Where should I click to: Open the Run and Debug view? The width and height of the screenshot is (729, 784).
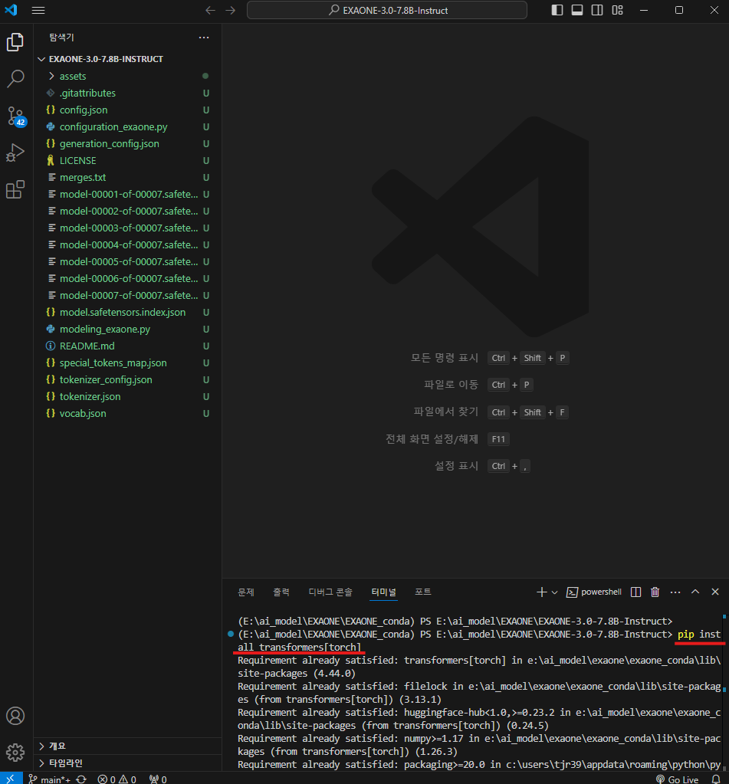tap(15, 153)
